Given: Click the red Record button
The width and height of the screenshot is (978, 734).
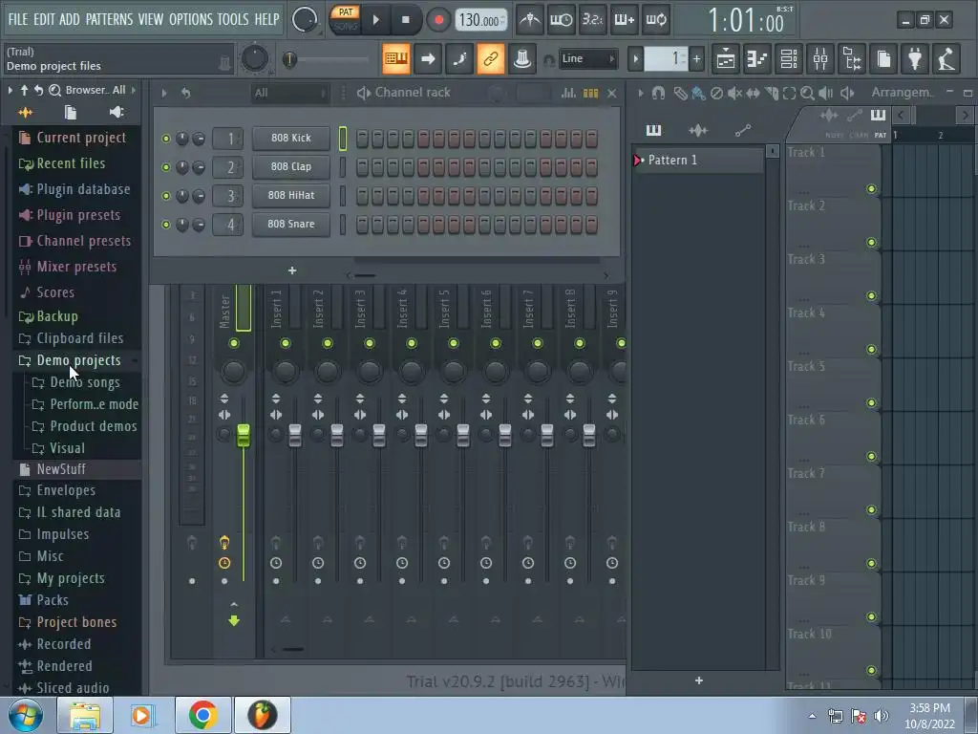Looking at the screenshot, I should tap(438, 20).
